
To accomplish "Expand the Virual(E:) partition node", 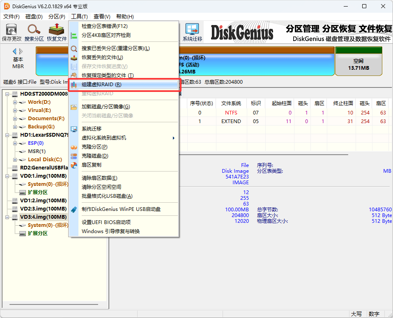I will [15, 110].
